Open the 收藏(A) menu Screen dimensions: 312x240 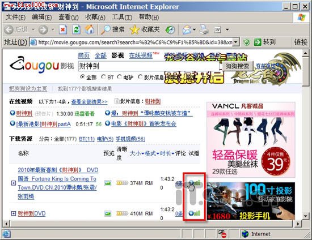click(x=95, y=18)
